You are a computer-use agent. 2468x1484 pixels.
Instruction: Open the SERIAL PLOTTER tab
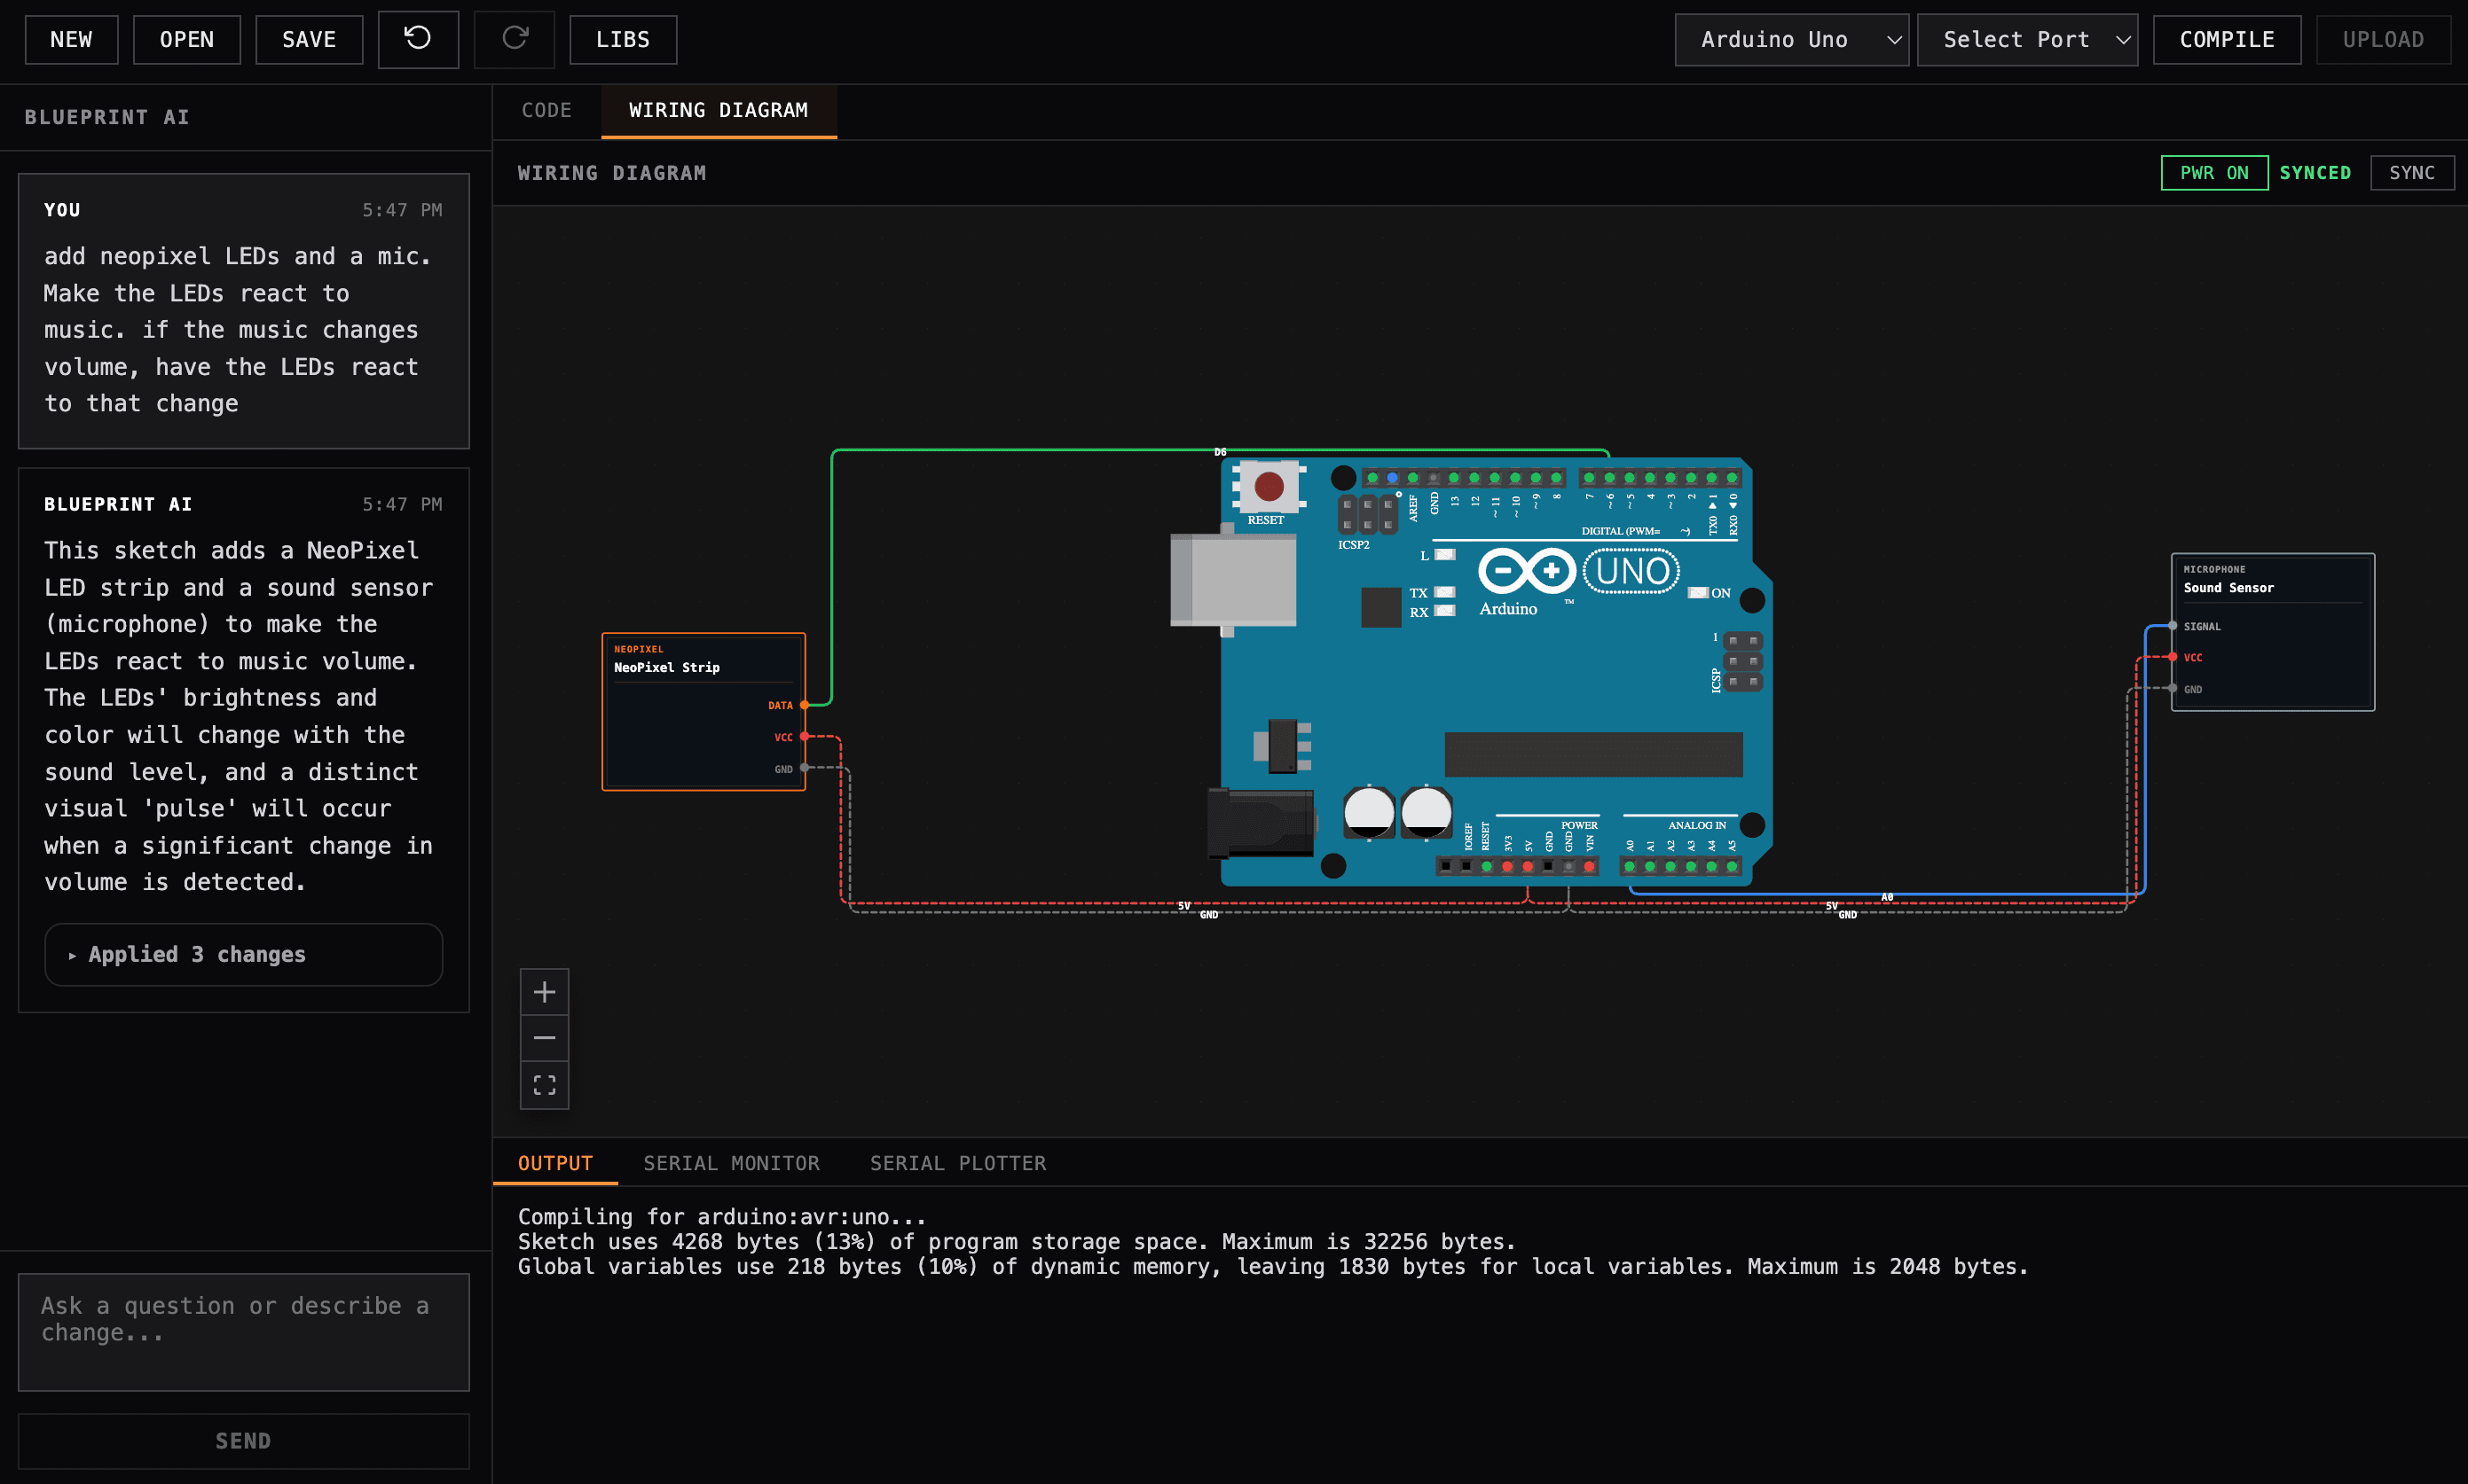pyautogui.click(x=957, y=1163)
